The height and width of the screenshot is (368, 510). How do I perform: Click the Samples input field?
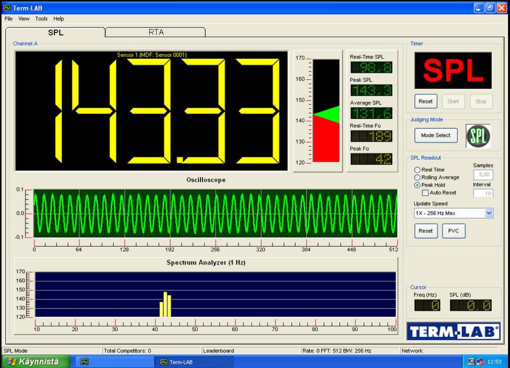pos(483,175)
